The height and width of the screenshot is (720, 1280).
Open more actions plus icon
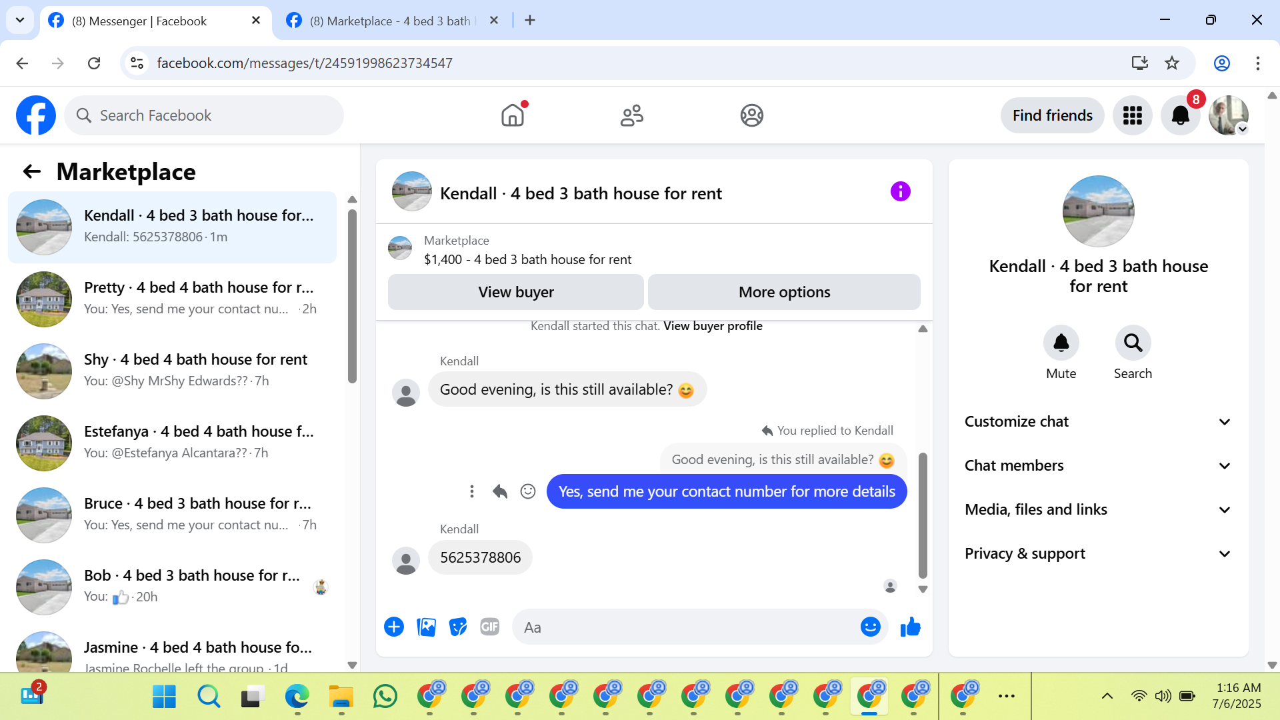click(x=394, y=627)
